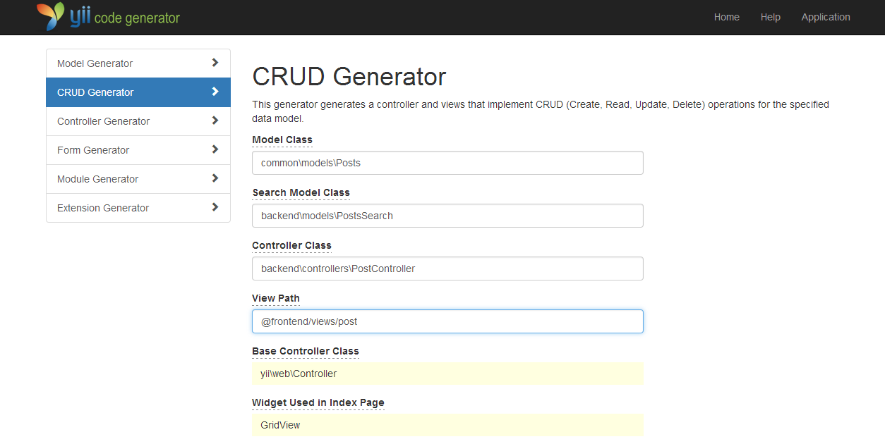Click the View Path label hint
This screenshot has width=885, height=444.
coord(276,298)
